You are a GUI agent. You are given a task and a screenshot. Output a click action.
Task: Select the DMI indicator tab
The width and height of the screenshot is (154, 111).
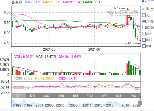tap(76, 96)
